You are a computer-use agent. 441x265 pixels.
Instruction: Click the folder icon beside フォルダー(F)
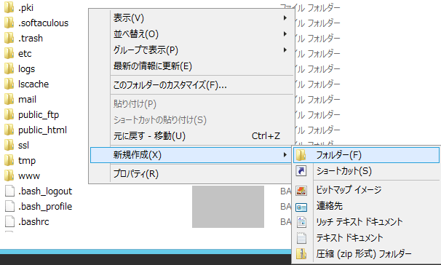point(301,155)
